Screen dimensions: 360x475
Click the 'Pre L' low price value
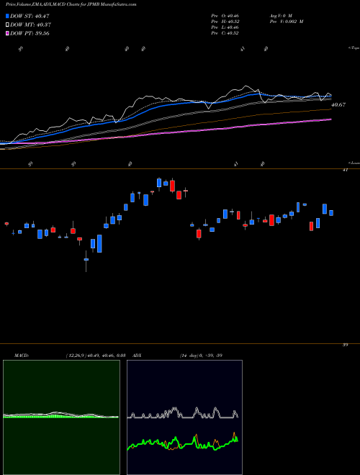pyautogui.click(x=225, y=27)
